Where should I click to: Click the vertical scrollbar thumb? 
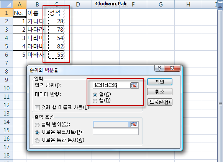pos(220,104)
